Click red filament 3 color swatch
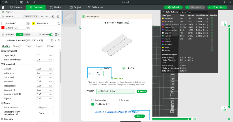 click(x=3, y=28)
